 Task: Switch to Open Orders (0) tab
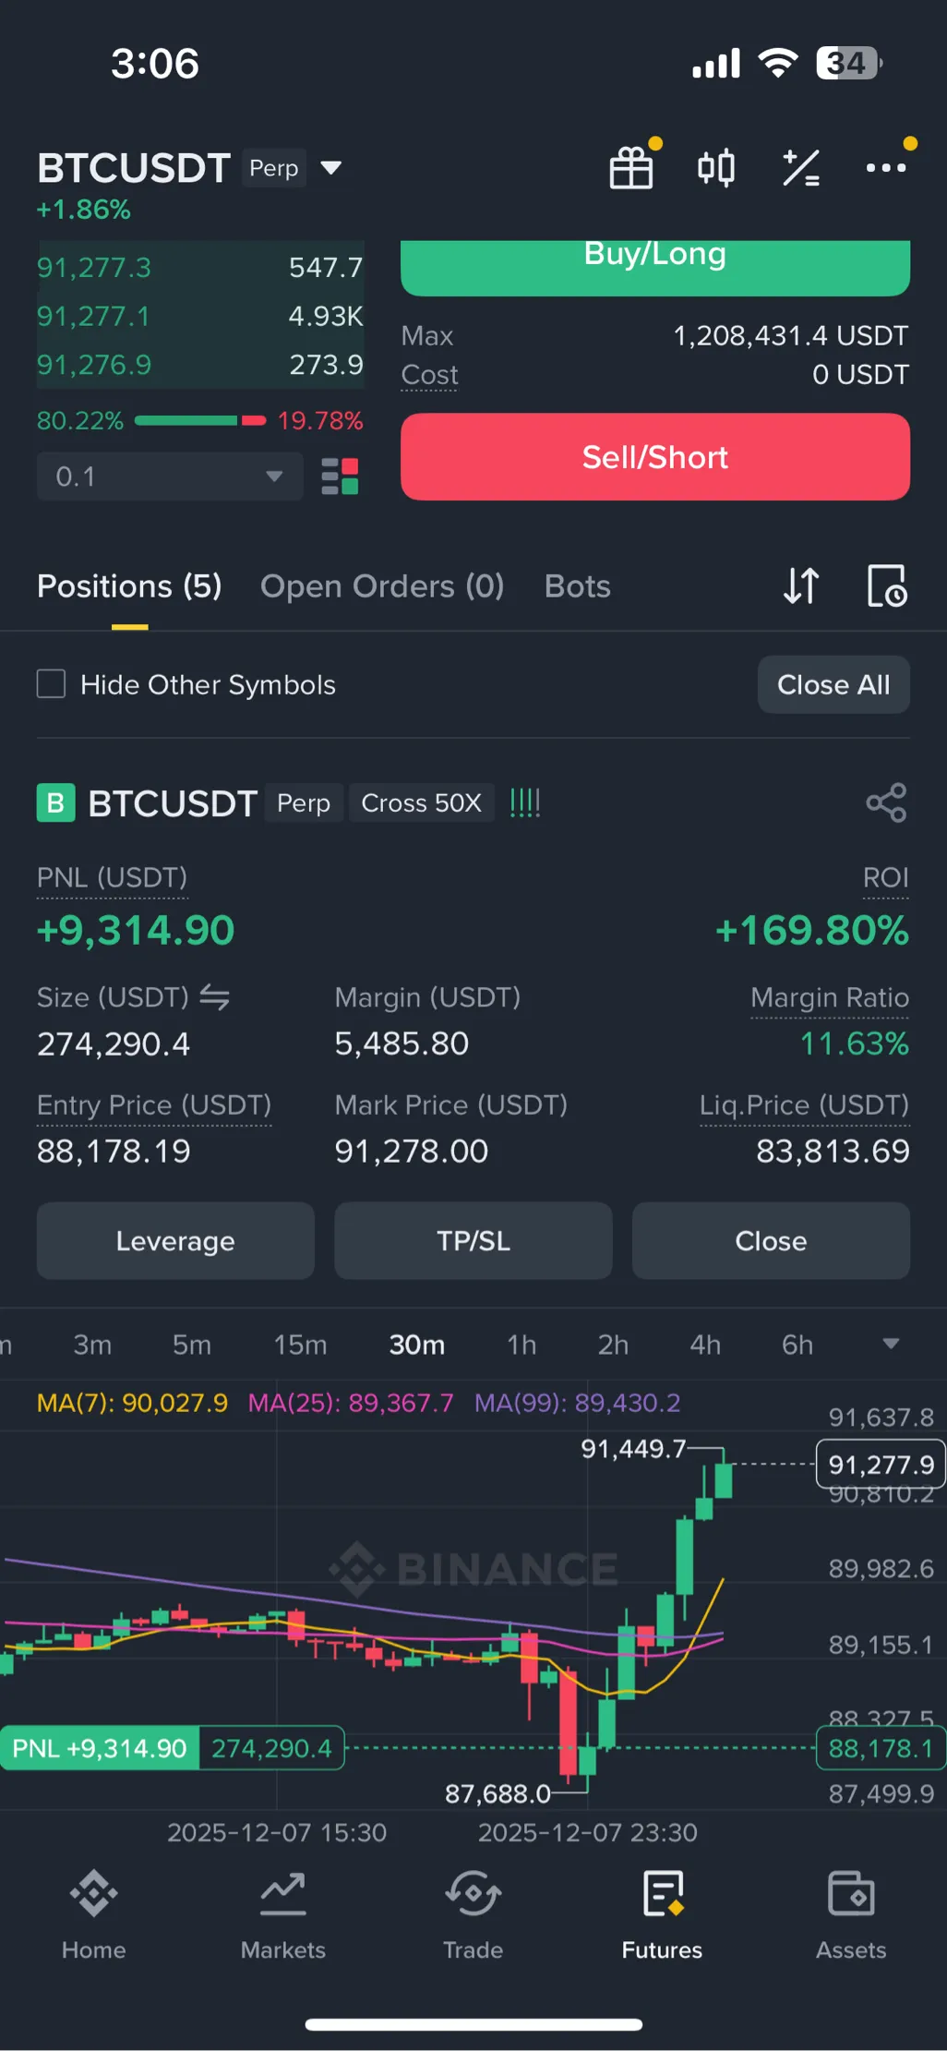coord(382,585)
